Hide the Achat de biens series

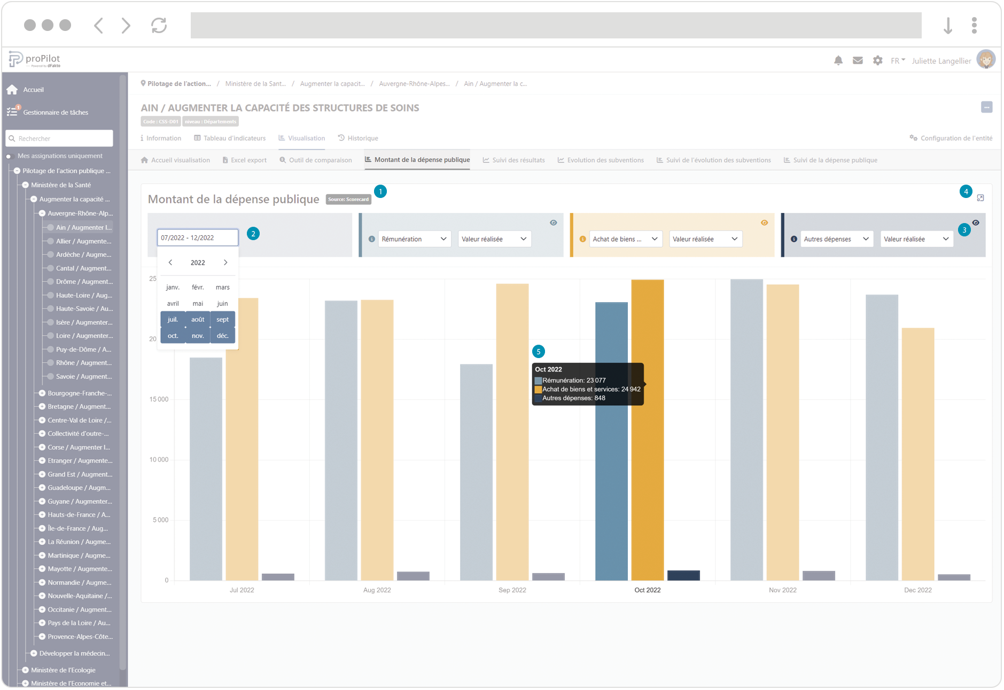pos(764,223)
